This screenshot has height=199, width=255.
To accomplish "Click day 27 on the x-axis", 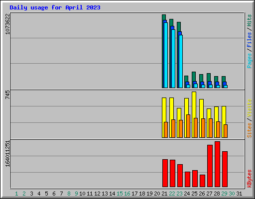I will pos(209,194).
